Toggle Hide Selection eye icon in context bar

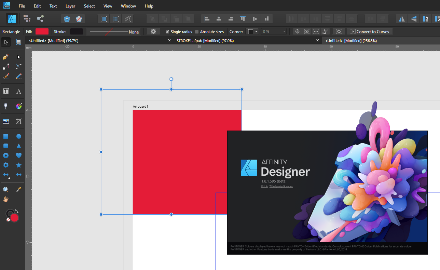click(307, 31)
